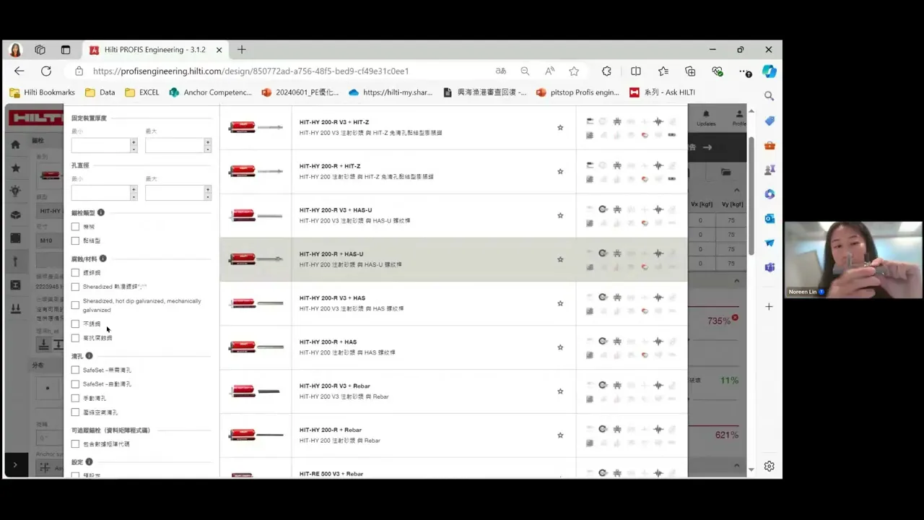
Task: Select HIT-HY 200-R + HAS-U product row
Action: [x=453, y=259]
